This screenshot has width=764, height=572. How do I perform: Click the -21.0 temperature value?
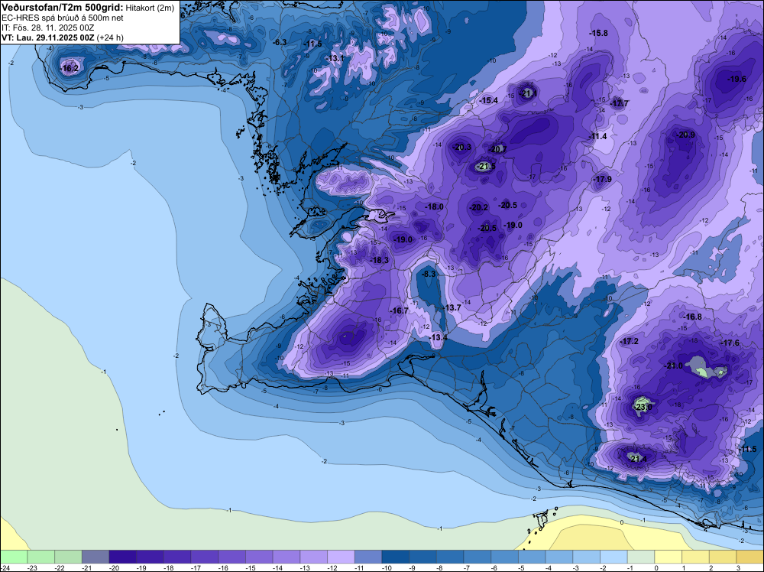pyautogui.click(x=674, y=366)
